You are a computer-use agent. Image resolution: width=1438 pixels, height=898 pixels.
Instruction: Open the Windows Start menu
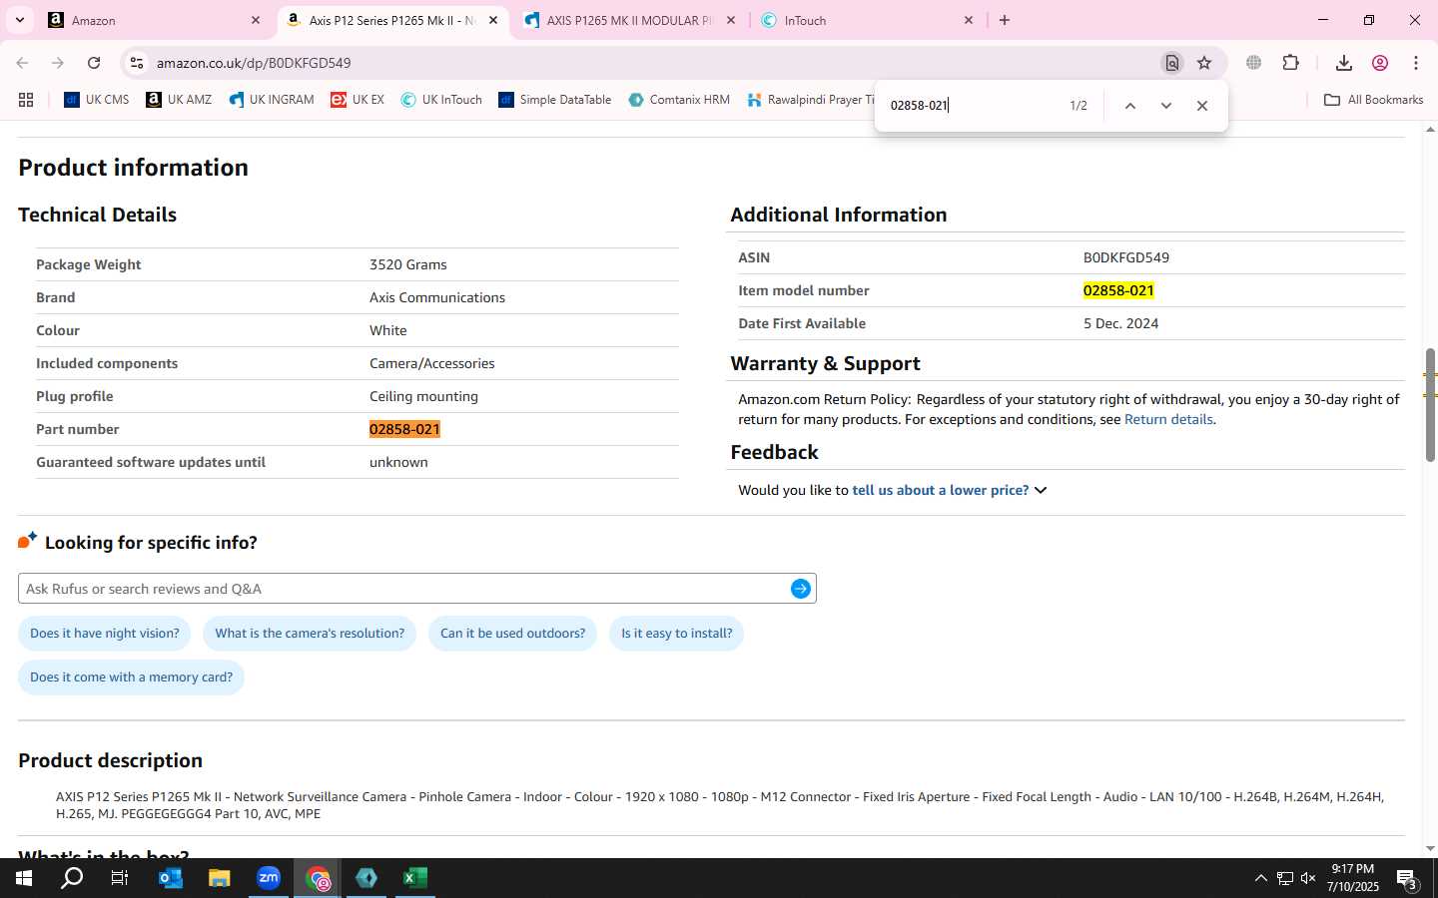[x=24, y=878]
